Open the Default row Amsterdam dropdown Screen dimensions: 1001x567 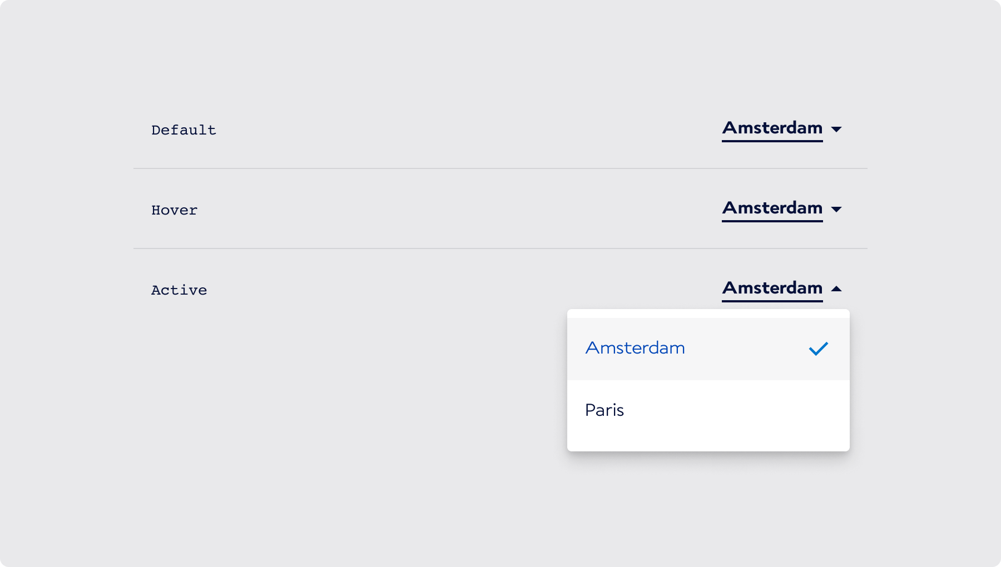point(772,128)
